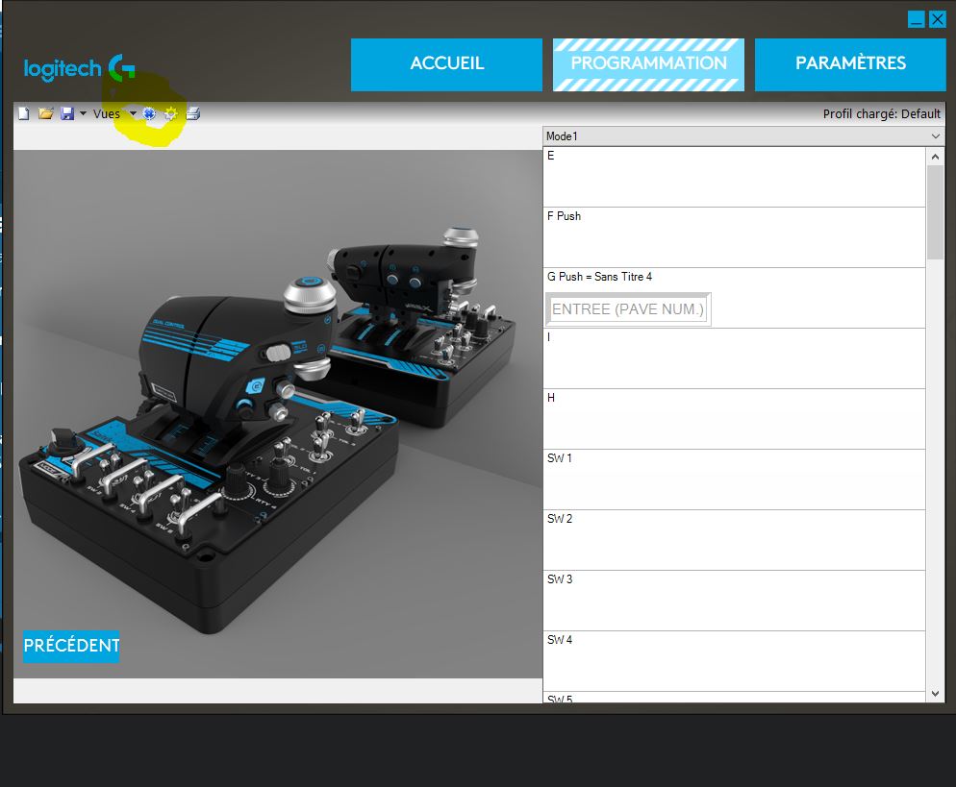Viewport: 956px width, 787px height.
Task: Open the Mode1 dropdown
Action: click(743, 136)
